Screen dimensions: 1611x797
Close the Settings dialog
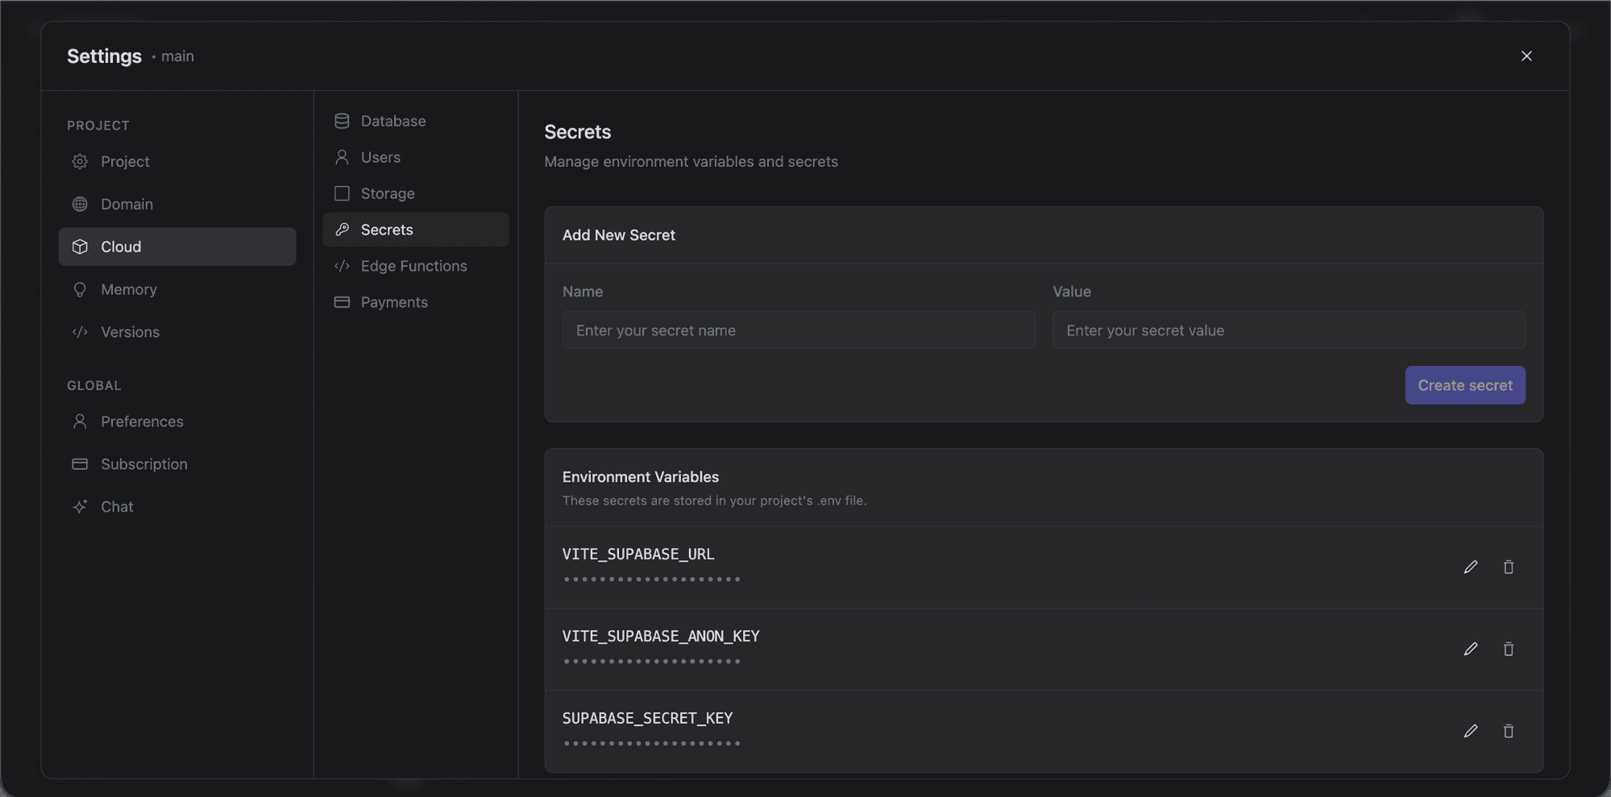(1526, 56)
